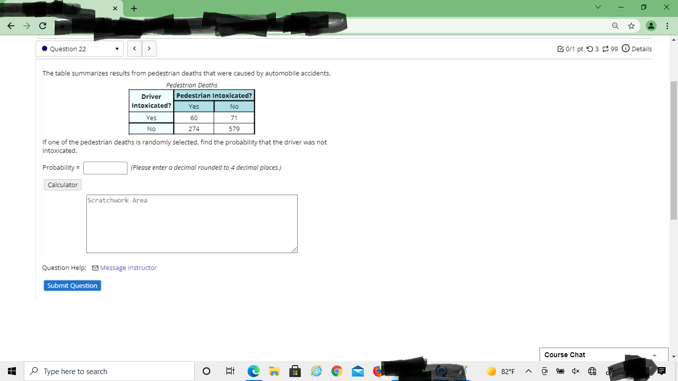Screen dimensions: 678x381
Task: Click the plus to open a new browser tab
Action: [x=133, y=8]
